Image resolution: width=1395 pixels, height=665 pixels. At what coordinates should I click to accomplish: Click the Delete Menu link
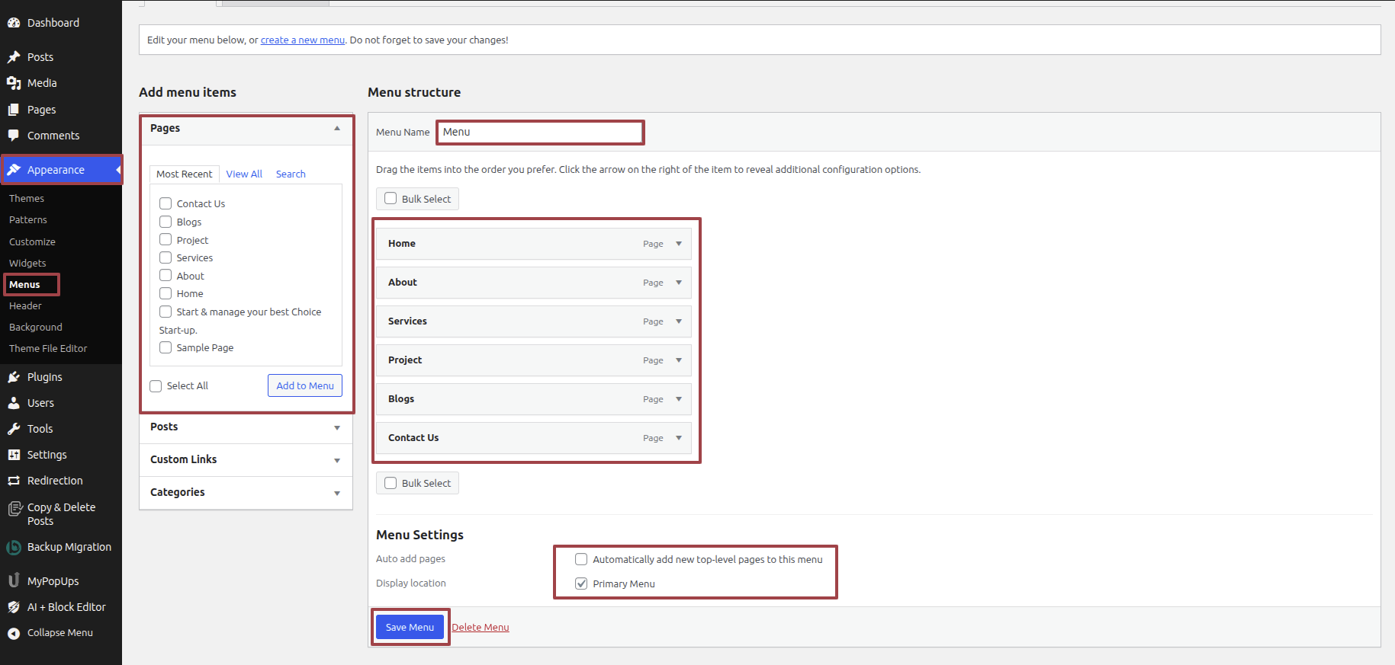point(481,627)
